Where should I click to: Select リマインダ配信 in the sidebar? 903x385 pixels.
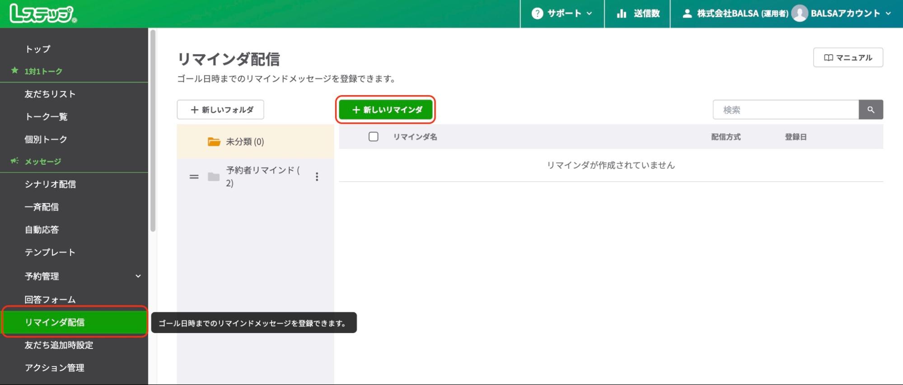[x=75, y=322]
